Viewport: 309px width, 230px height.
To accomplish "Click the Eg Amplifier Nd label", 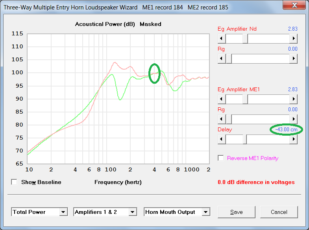I will coord(237,29).
